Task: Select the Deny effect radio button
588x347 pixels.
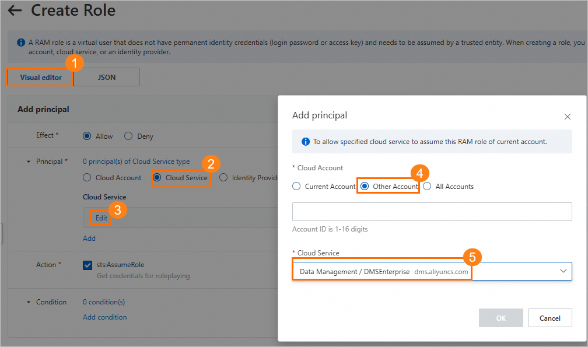Action: coord(128,136)
